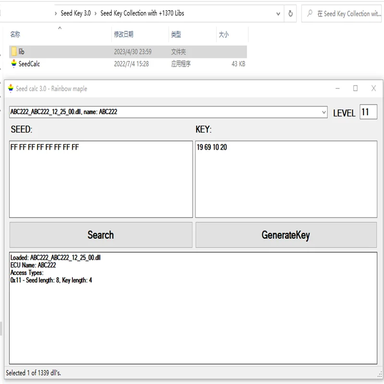
Task: Click the 文件夹 type cell
Action: point(178,52)
